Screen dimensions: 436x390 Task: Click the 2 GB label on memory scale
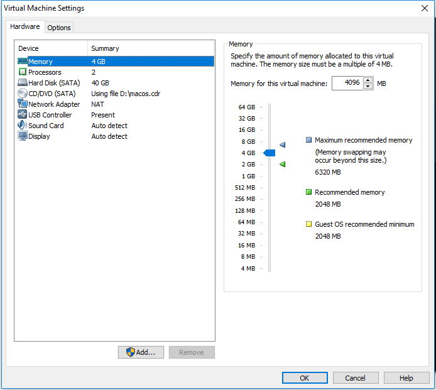[x=248, y=165]
